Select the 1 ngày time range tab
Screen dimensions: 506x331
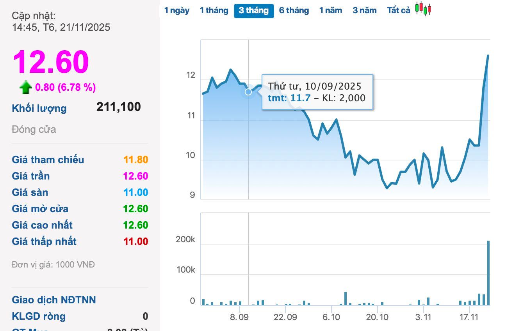click(x=177, y=11)
